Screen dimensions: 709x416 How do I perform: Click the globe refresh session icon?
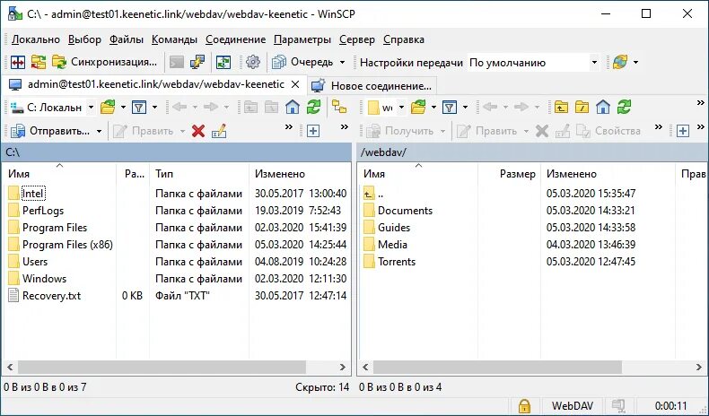tap(620, 62)
